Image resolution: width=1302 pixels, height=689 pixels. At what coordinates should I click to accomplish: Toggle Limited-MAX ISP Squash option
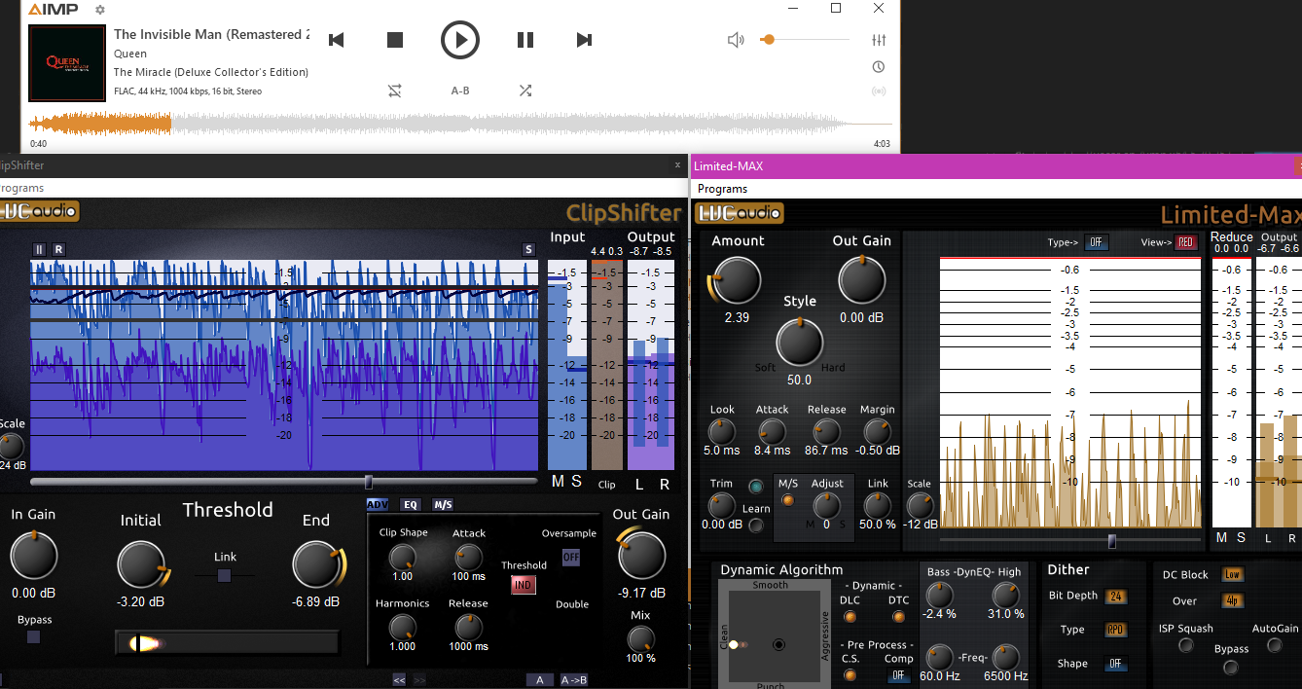[1186, 644]
